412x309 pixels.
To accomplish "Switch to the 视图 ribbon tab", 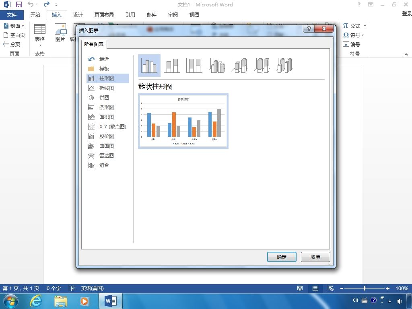I will click(x=194, y=15).
